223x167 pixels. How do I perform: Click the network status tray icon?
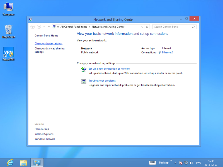[186, 163]
